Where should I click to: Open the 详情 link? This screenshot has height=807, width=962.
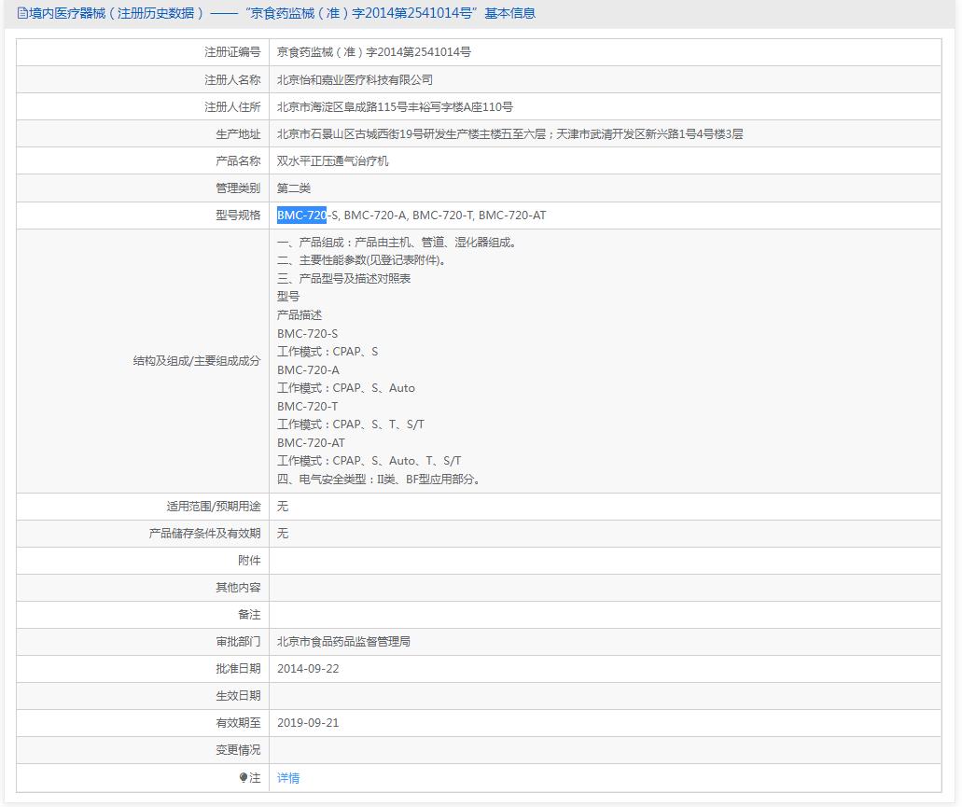[288, 778]
